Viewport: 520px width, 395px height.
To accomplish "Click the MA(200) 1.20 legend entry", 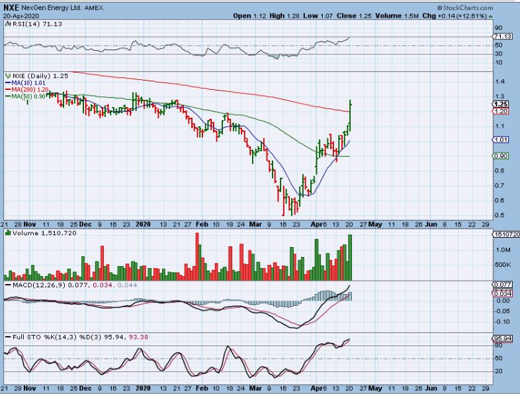I will coord(27,89).
